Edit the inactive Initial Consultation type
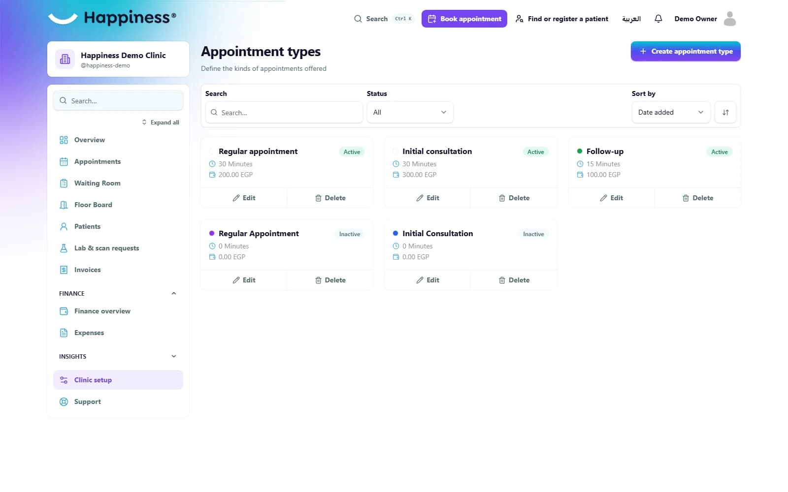 click(427, 280)
